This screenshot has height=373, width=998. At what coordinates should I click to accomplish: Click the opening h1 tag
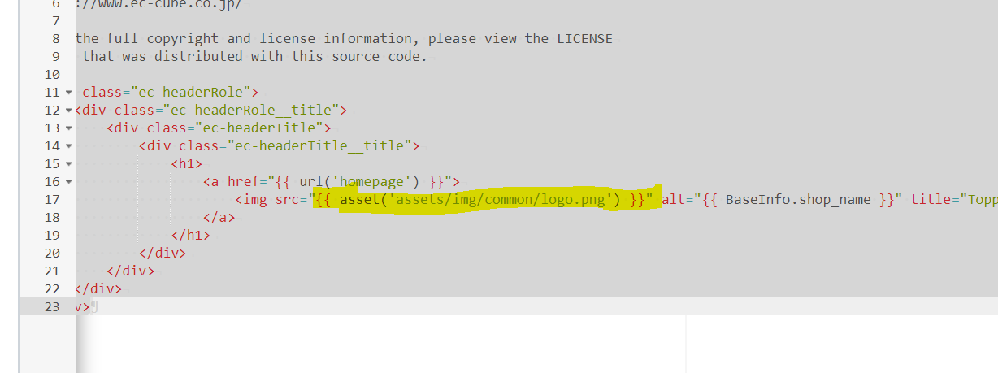click(187, 163)
